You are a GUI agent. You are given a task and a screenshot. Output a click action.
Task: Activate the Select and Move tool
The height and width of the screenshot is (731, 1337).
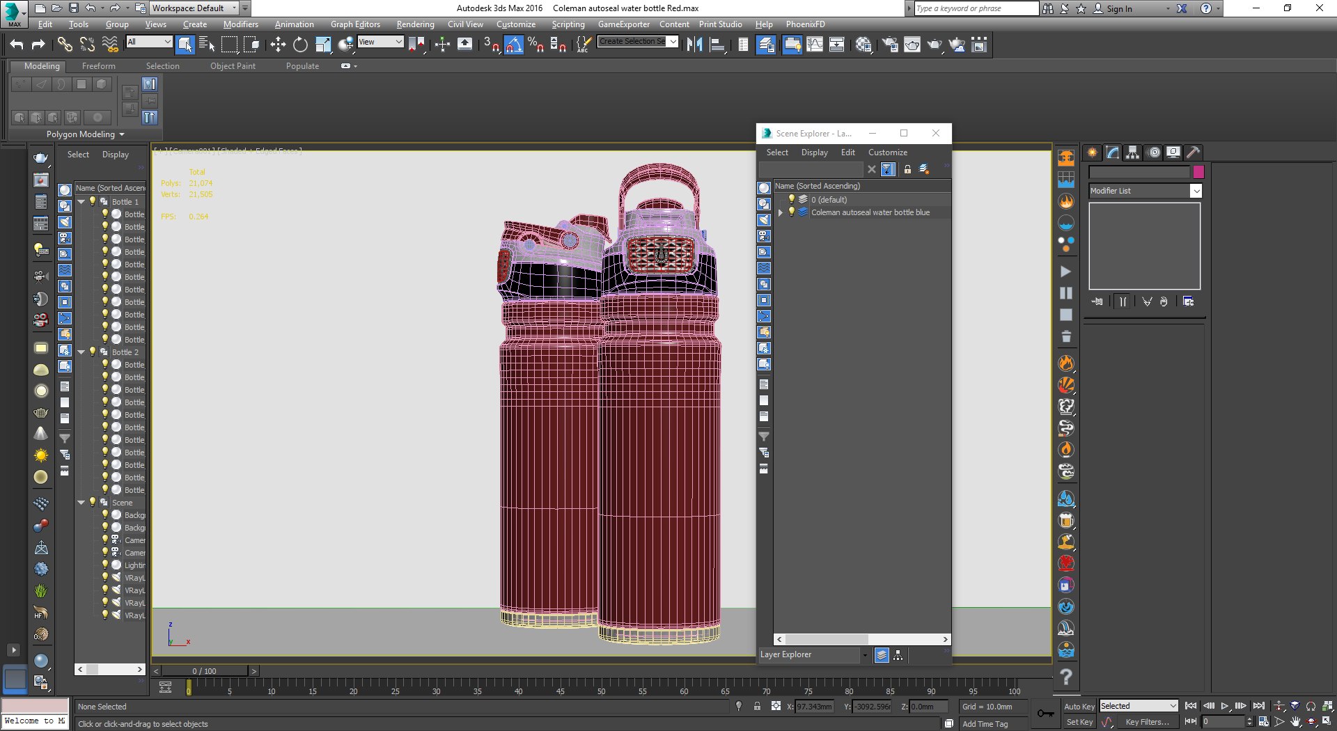pos(278,45)
